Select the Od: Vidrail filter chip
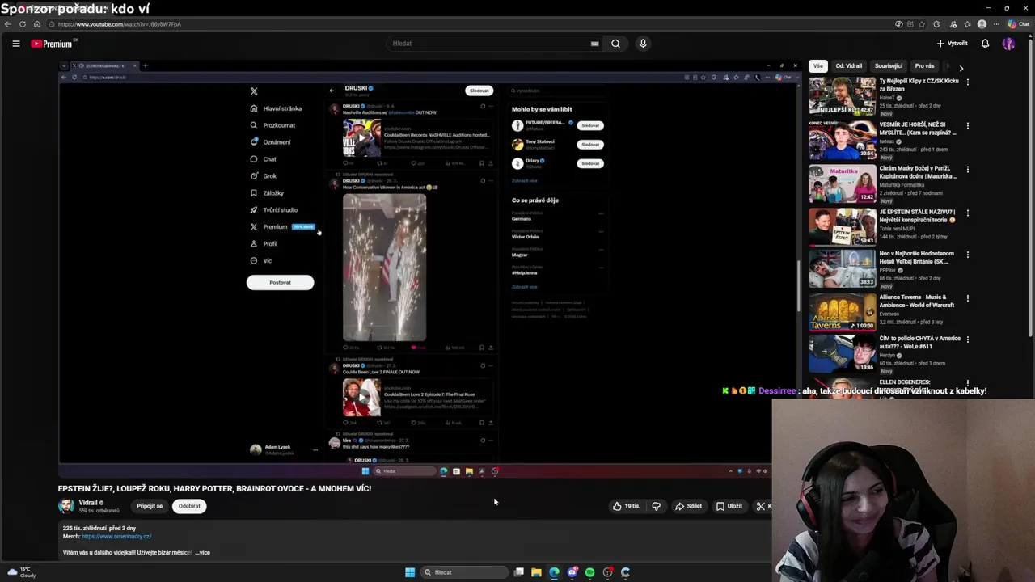Image resolution: width=1035 pixels, height=582 pixels. [x=849, y=66]
